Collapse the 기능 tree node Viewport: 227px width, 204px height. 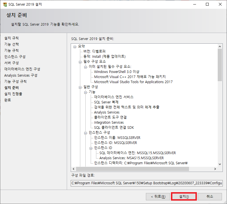click(x=85, y=92)
